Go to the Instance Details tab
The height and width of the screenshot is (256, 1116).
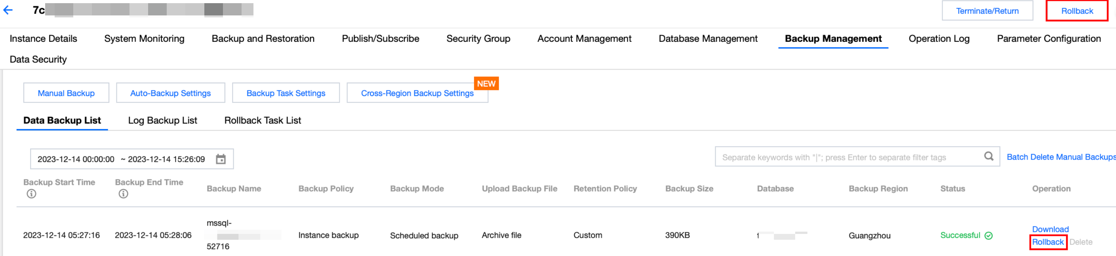[43, 38]
